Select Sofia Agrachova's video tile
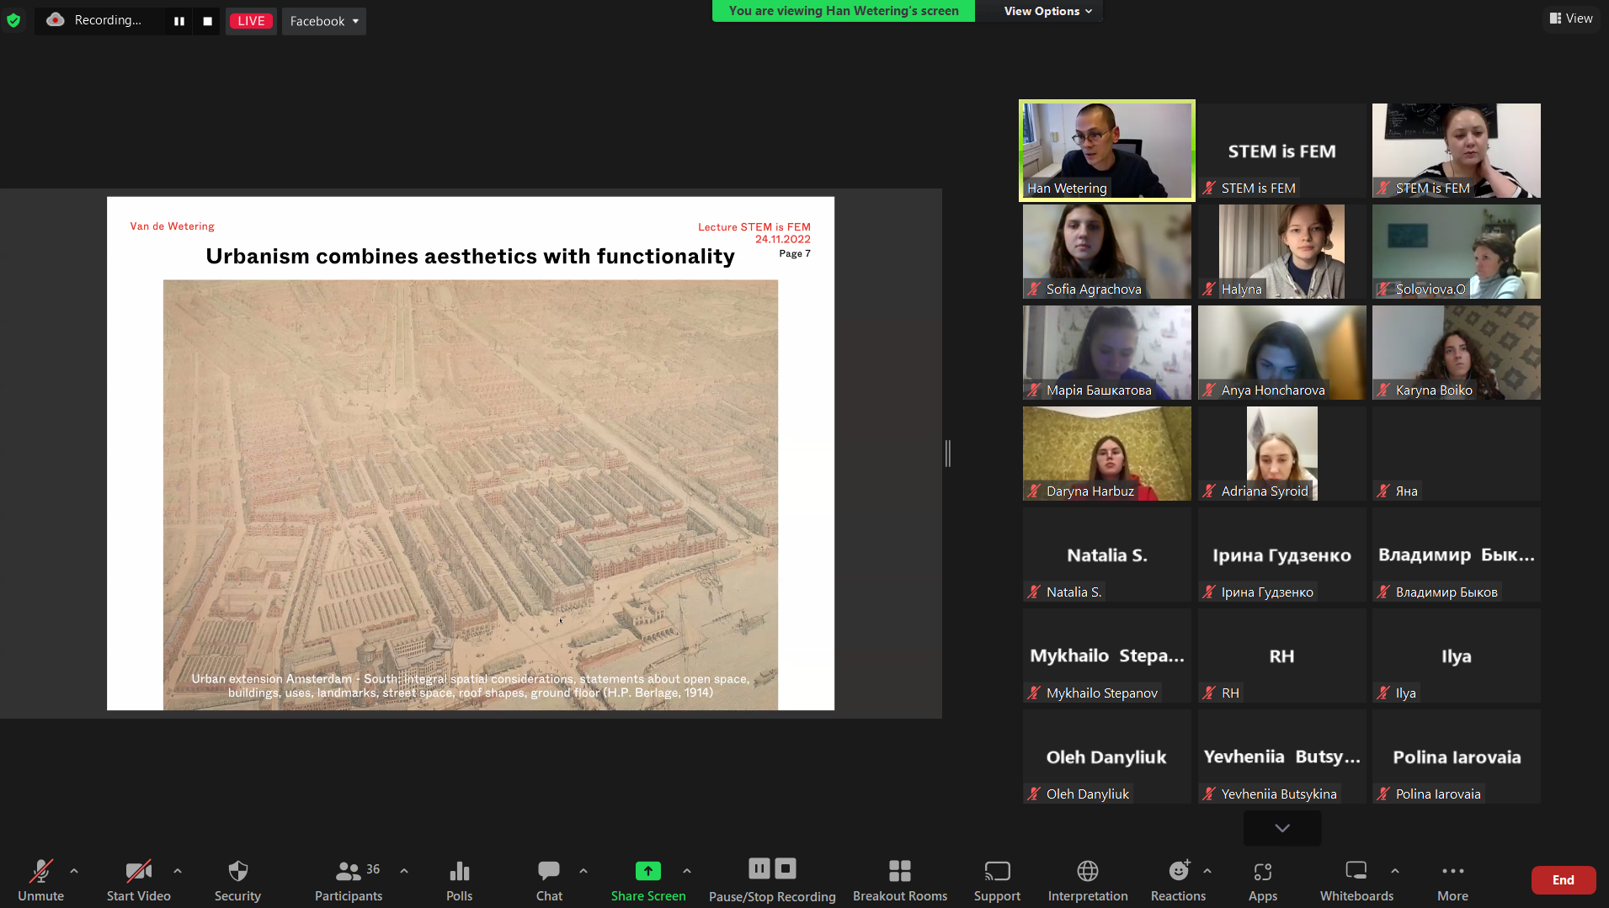 tap(1107, 252)
